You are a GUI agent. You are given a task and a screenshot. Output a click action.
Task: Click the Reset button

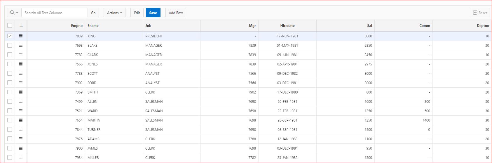click(x=480, y=13)
